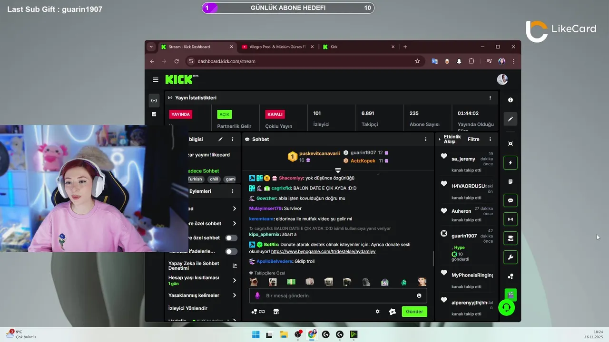The height and width of the screenshot is (342, 609).
Task: Open File Explorer from taskbar
Action: tap(284, 334)
